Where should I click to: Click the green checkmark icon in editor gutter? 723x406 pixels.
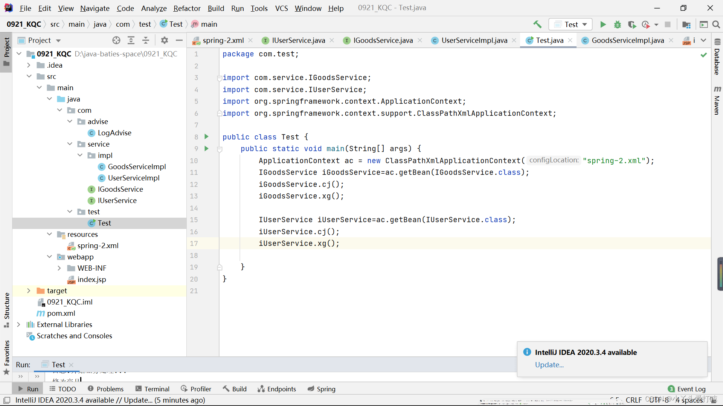pos(704,55)
